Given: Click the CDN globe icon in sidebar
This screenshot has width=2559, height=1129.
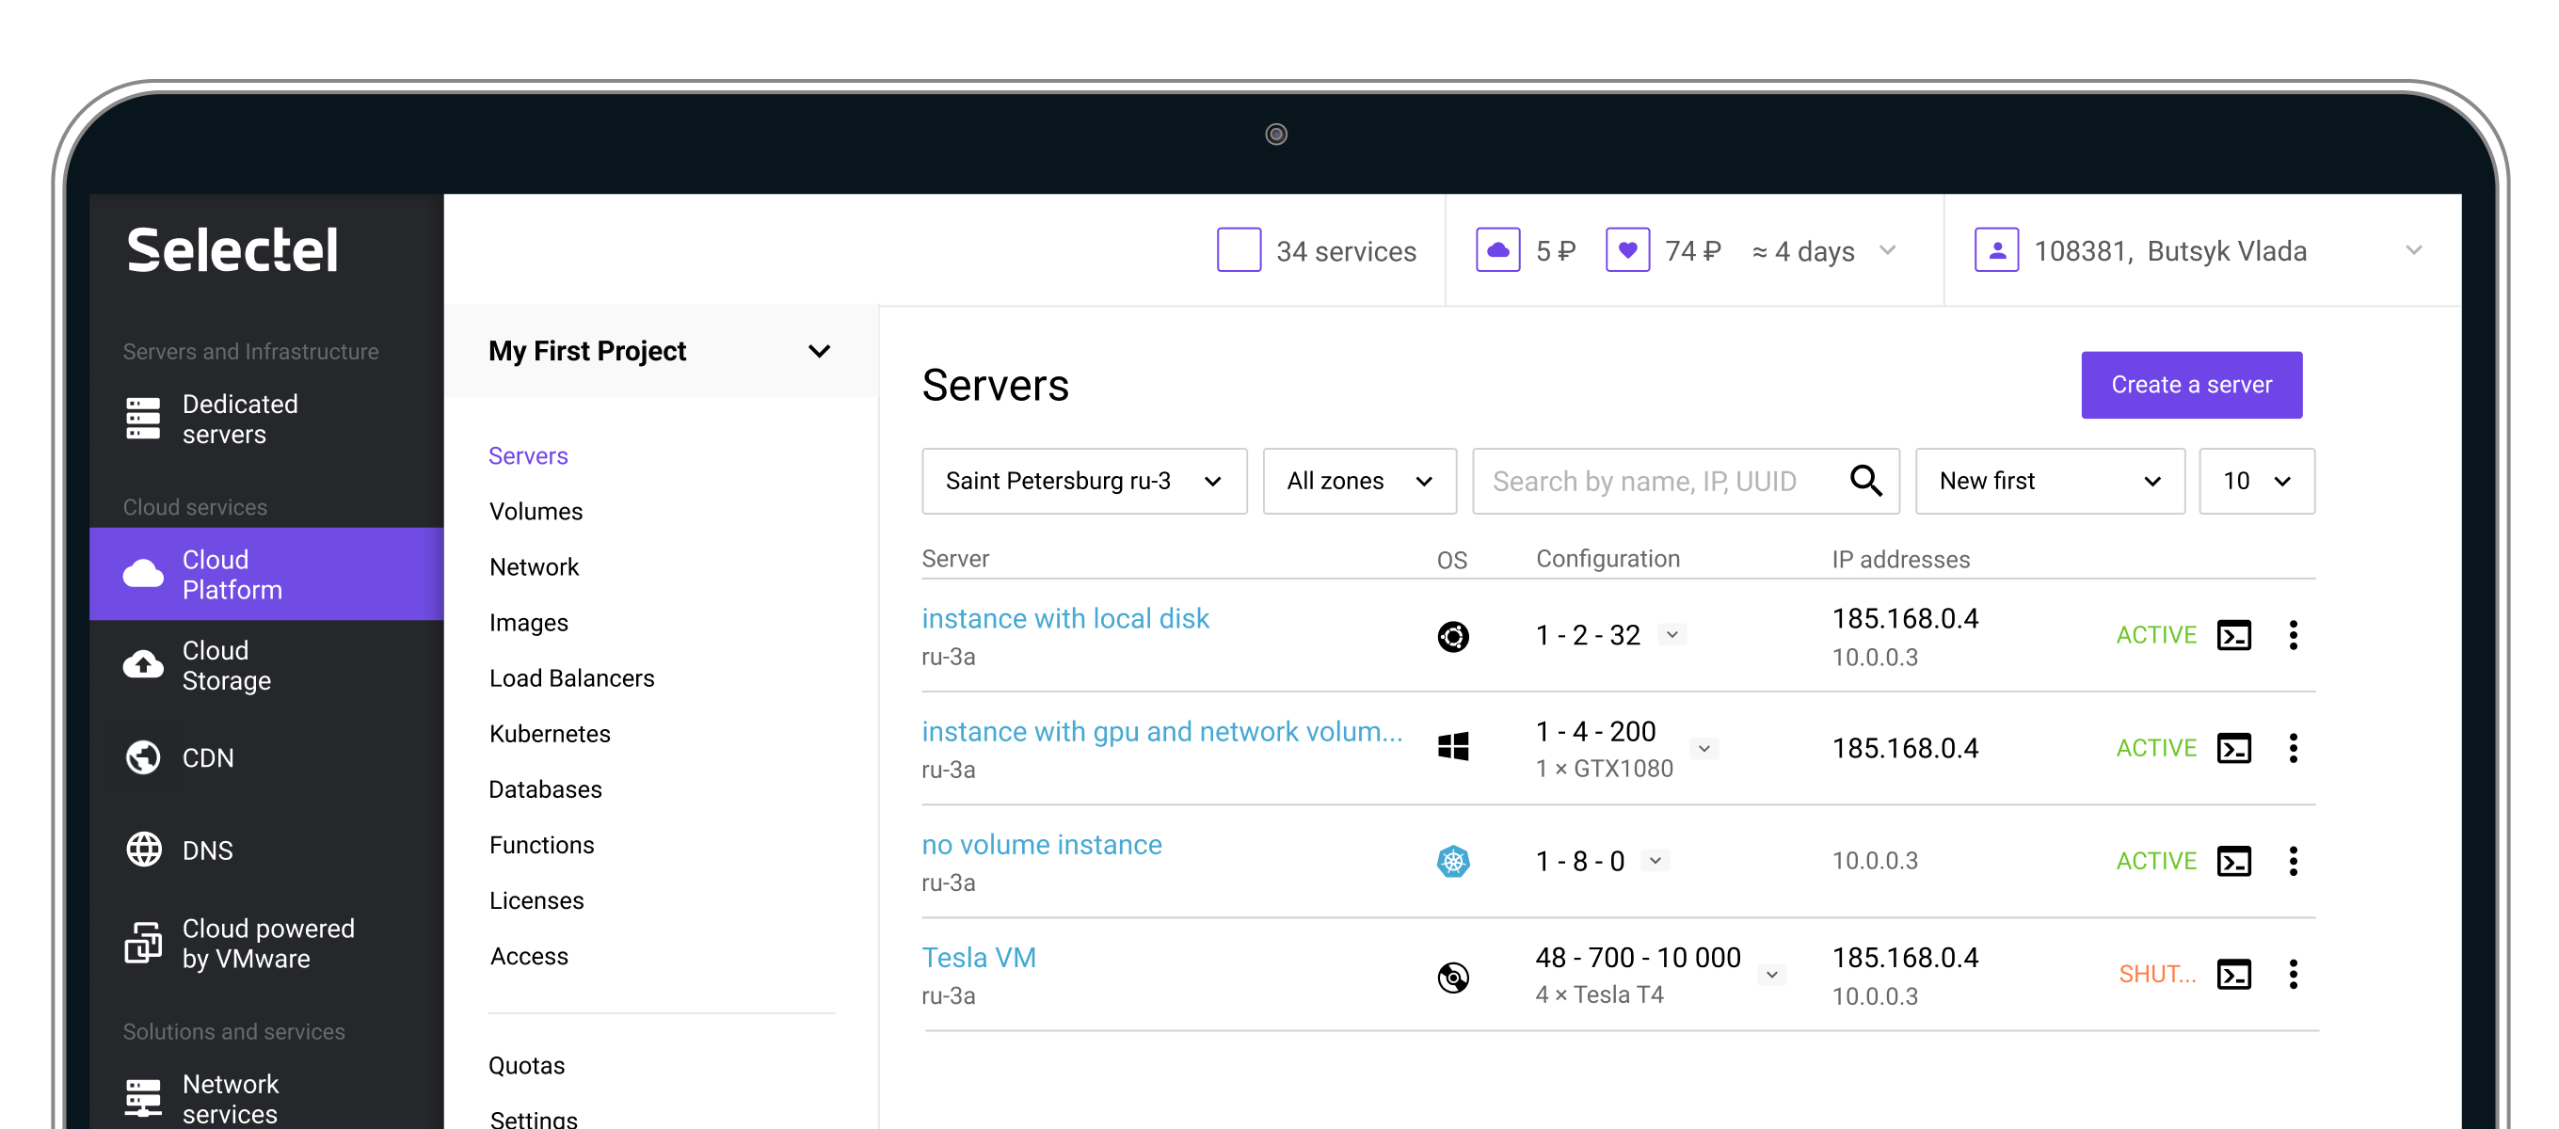Looking at the screenshot, I should 143,757.
